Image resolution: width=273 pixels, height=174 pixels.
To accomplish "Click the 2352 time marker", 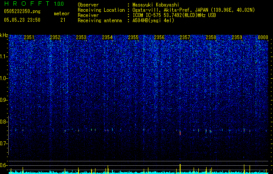I will (x=55, y=37).
